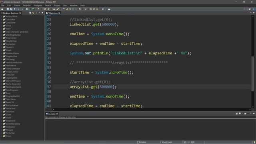Open the Run menu
The height and width of the screenshot is (144, 256).
click(x=65, y=5)
